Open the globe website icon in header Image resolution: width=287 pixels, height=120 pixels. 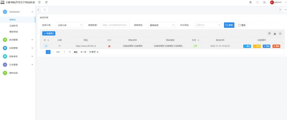(x=250, y=2)
